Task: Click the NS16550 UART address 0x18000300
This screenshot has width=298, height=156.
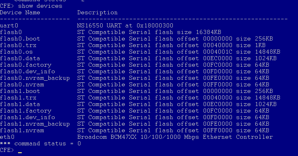Action: pyautogui.click(x=155, y=25)
